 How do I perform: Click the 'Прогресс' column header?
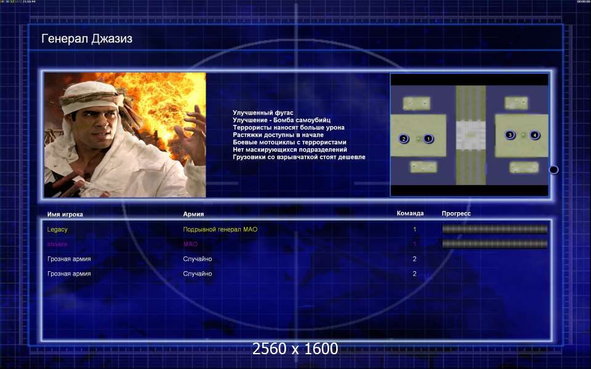tap(456, 213)
